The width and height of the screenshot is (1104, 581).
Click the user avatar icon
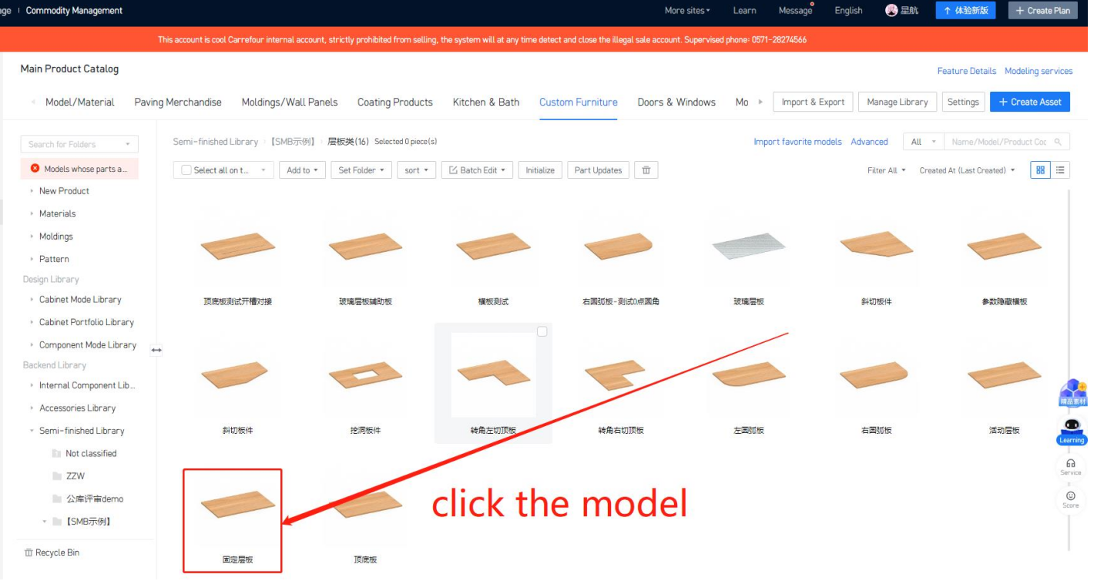[892, 11]
